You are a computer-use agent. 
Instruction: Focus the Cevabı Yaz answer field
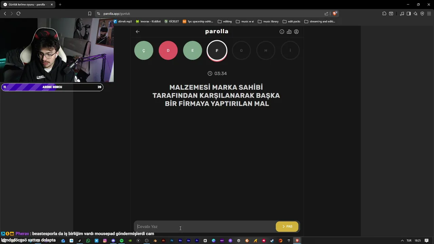[205, 226]
